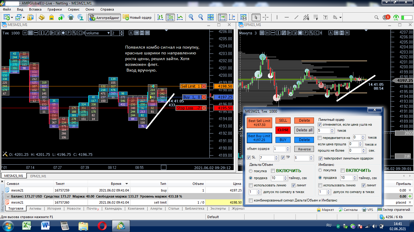Image resolution: width=414 pixels, height=232 pixels.
Task: Check 'использовать линию' in Имбаланс group
Action: coord(320,185)
